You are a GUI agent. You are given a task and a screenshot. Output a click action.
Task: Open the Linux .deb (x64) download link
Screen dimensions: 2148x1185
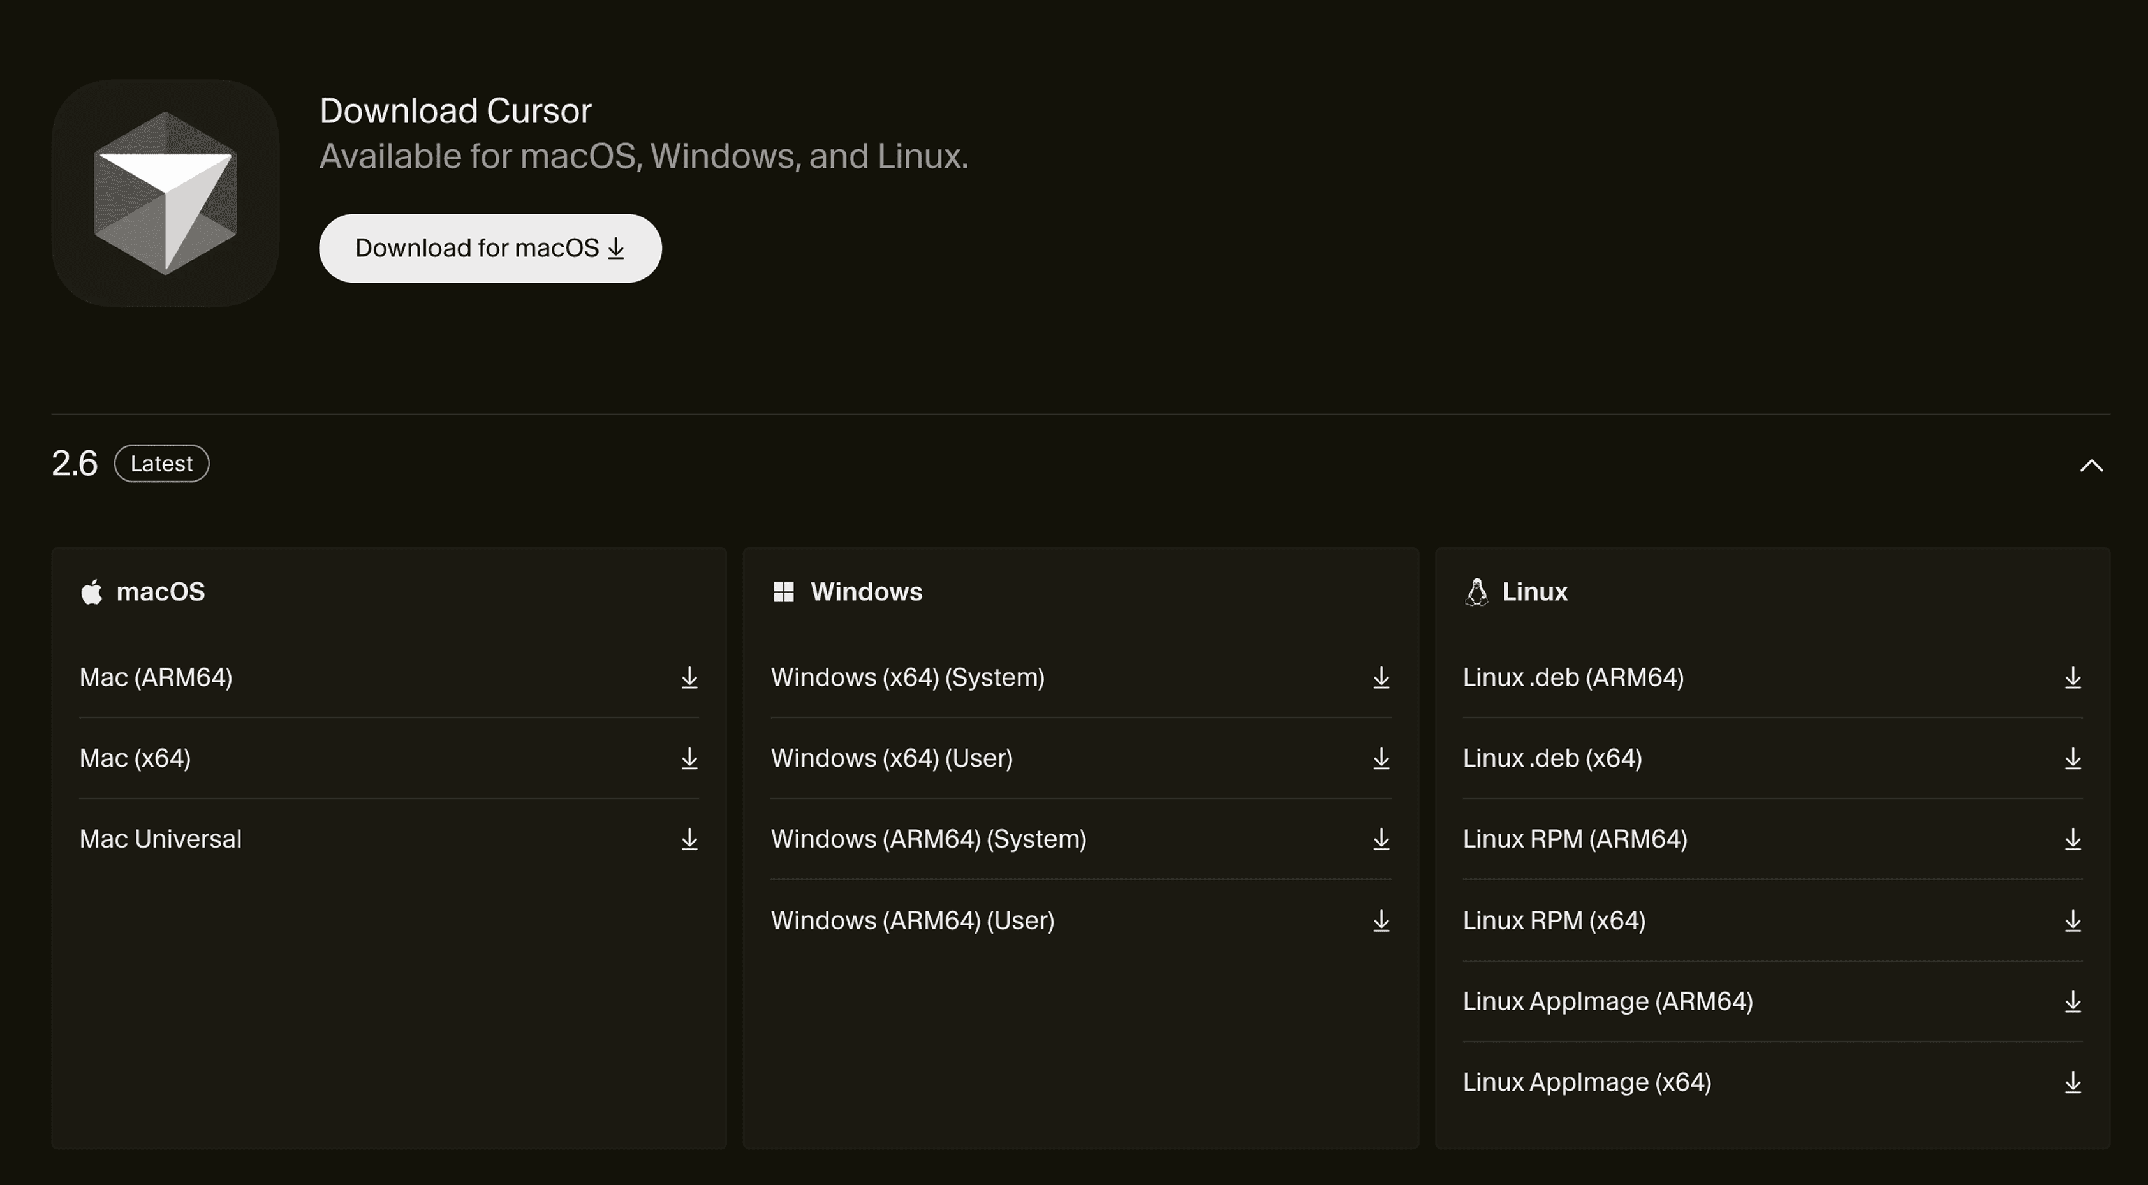1552,758
